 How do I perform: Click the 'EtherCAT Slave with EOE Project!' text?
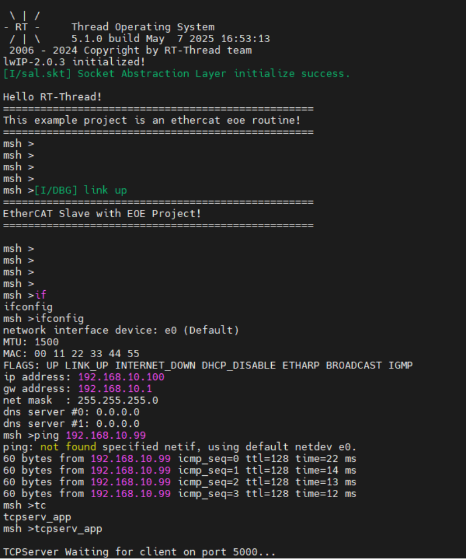[102, 214]
